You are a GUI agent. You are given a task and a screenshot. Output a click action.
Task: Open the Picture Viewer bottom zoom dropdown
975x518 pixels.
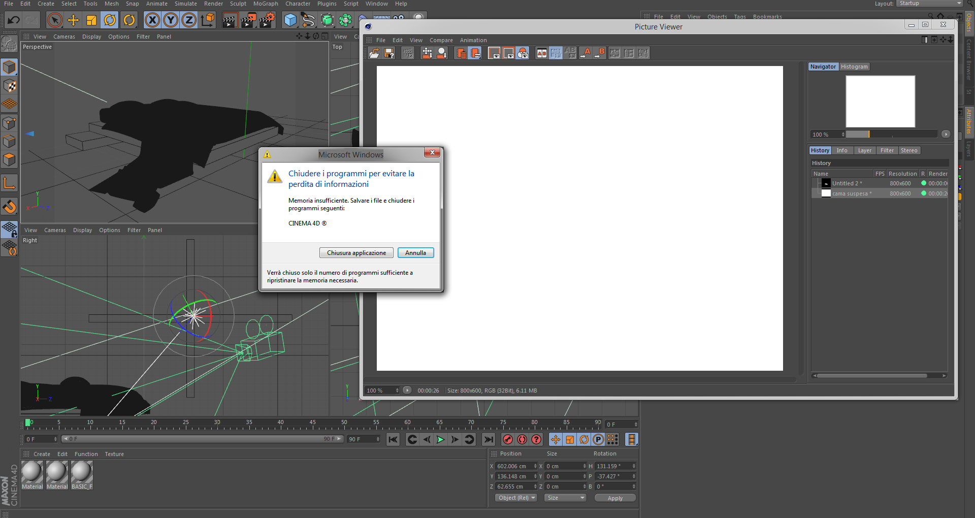(382, 391)
